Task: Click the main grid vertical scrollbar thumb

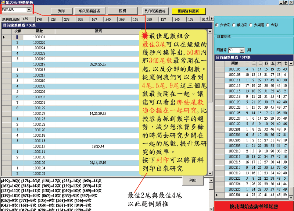Action: point(210,68)
